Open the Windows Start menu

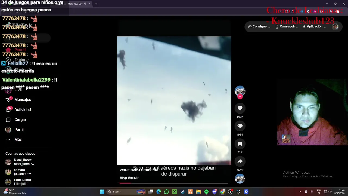(x=102, y=192)
